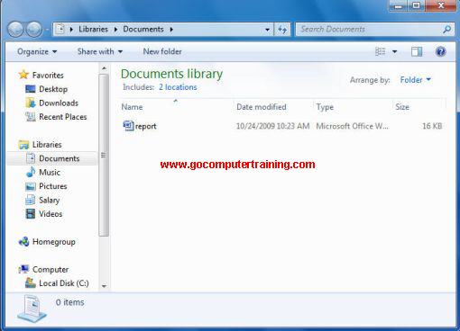Close the Documents window
The height and width of the screenshot is (331, 460).
pos(441,5)
